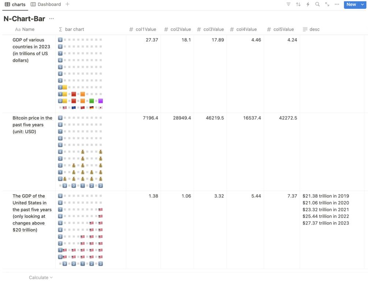Open the filter icon in toolbar
The image size is (368, 281).
coord(289,4)
